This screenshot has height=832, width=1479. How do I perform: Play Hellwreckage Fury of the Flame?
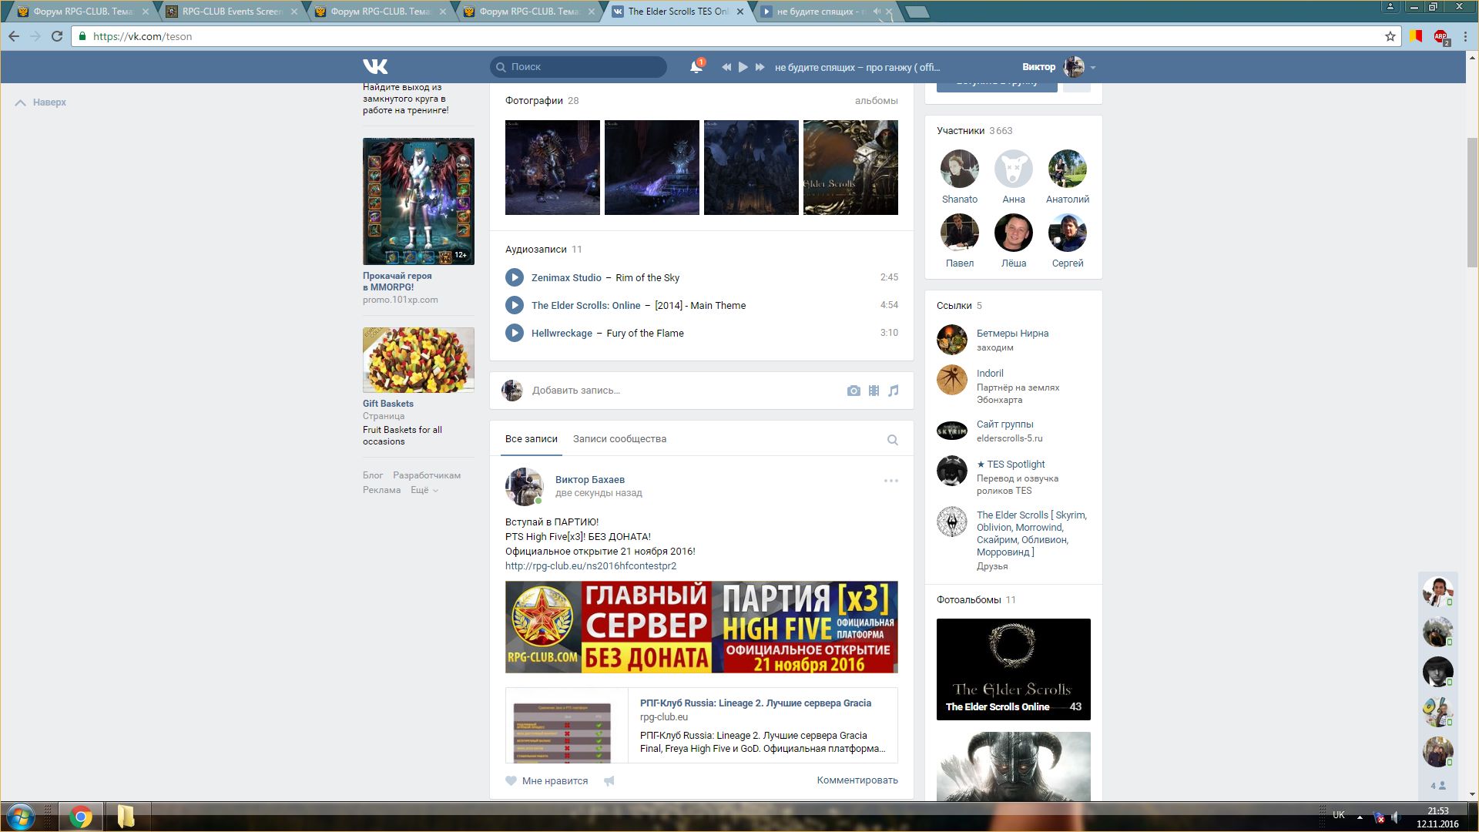click(x=515, y=333)
